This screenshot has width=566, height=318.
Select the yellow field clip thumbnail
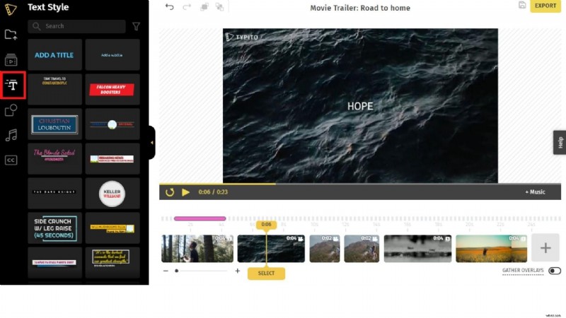click(491, 249)
